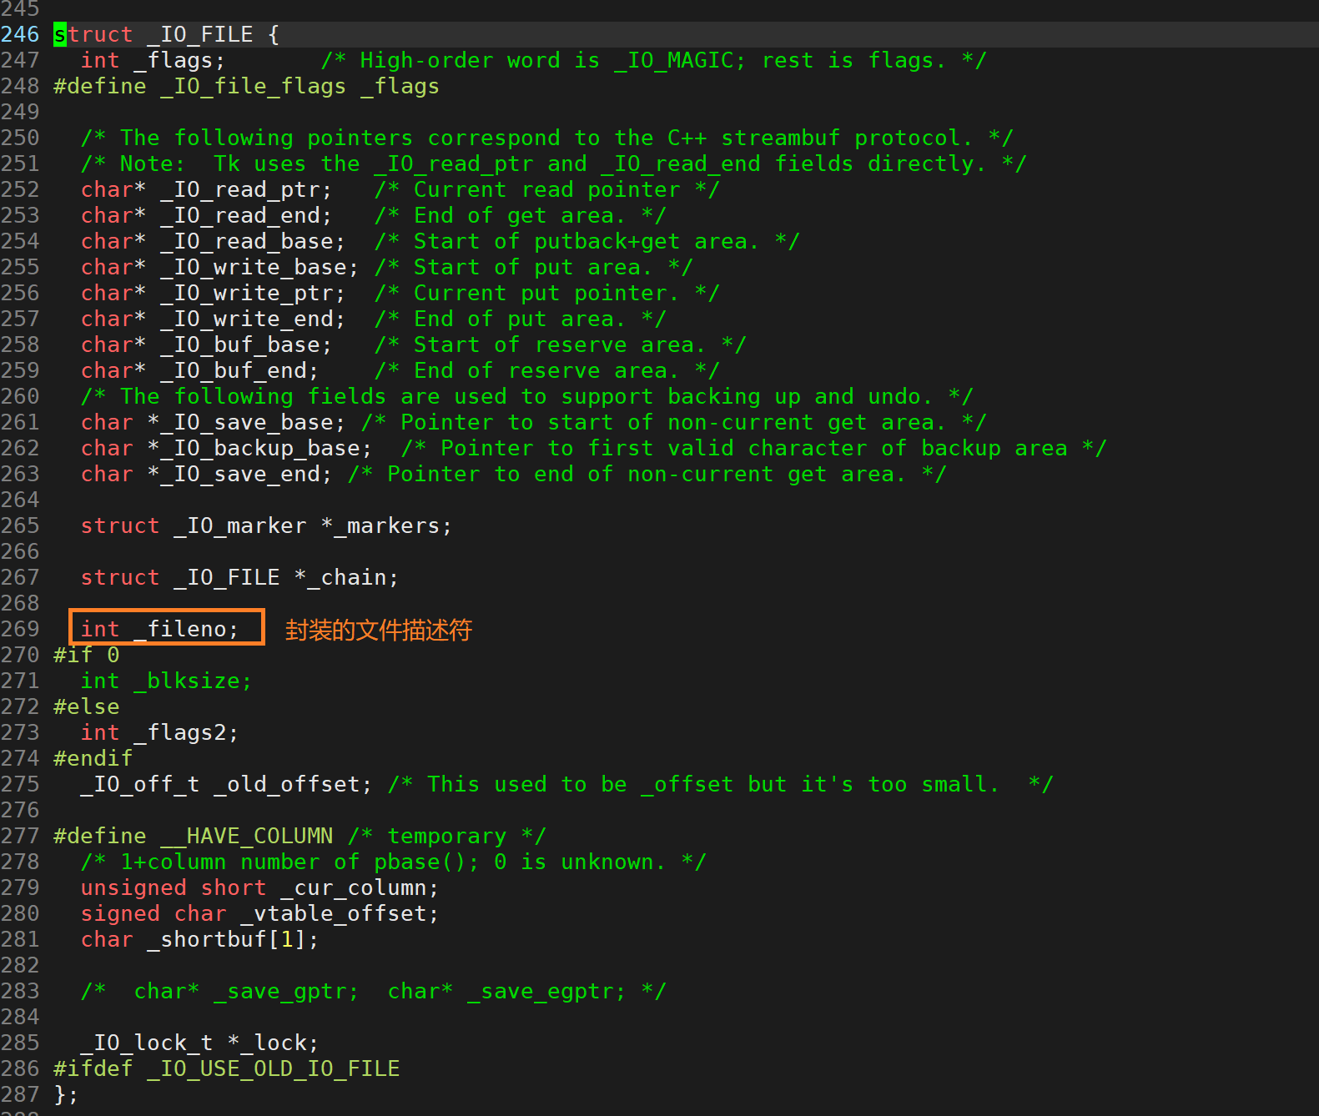Click line number 287 in the gutter
1319x1116 pixels.
point(20,1094)
